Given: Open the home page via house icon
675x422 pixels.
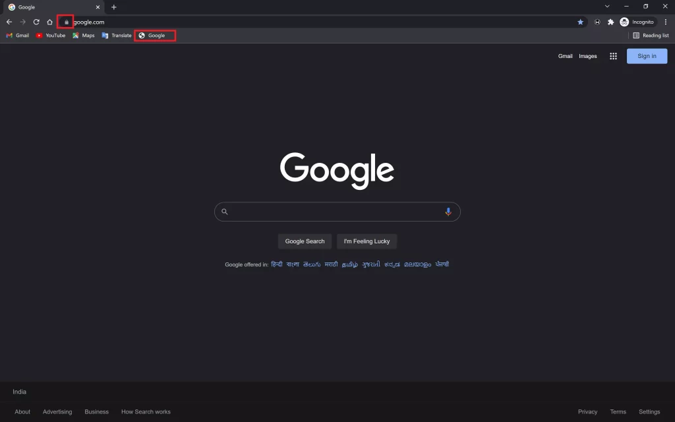Looking at the screenshot, I should (x=50, y=22).
